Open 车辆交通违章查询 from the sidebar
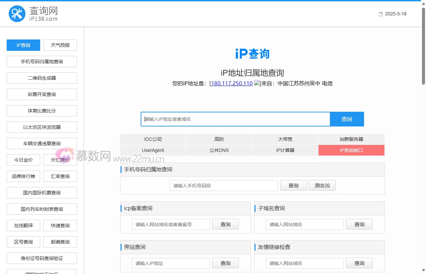This screenshot has height=274, width=426. 42,143
